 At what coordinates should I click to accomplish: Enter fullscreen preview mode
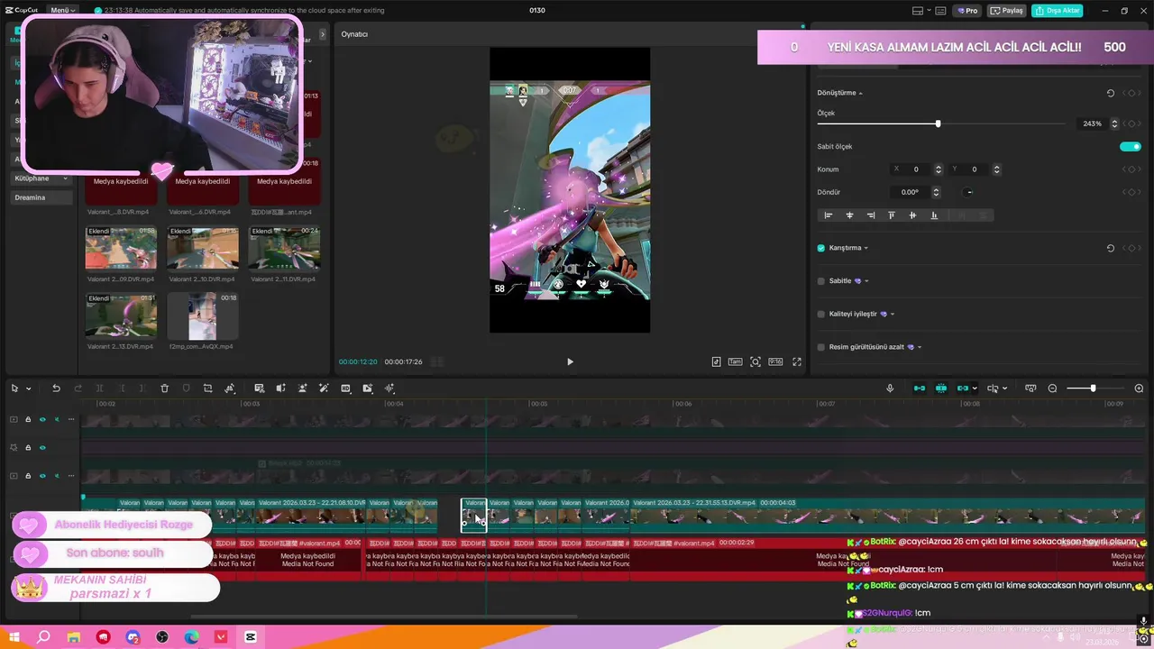pyautogui.click(x=797, y=361)
